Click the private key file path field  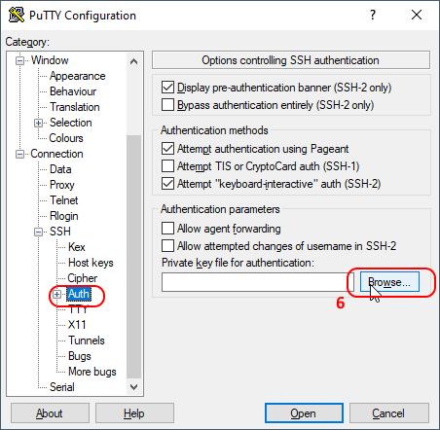click(x=258, y=282)
